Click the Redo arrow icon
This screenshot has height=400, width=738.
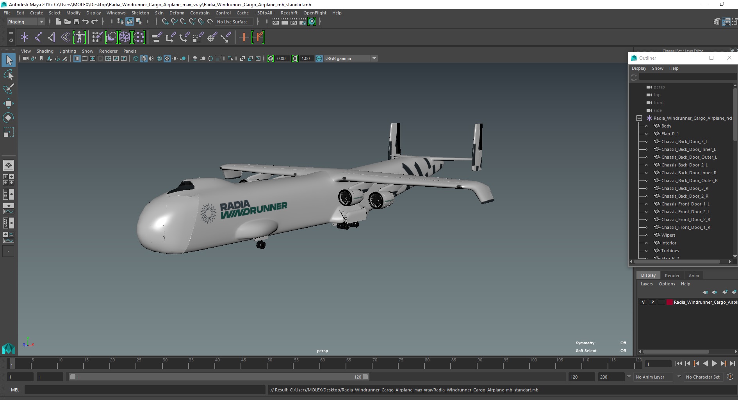(x=94, y=22)
